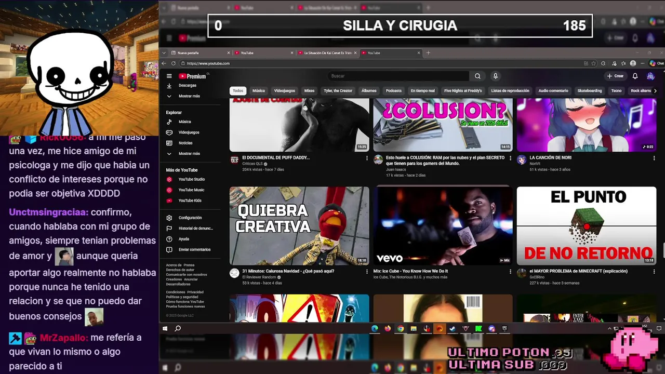Launch Chrome from the taskbar
The image size is (665, 374).
click(x=401, y=328)
